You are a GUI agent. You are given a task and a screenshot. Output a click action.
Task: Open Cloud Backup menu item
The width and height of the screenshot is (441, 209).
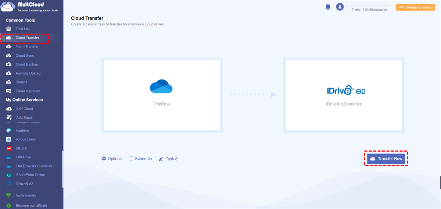26,64
